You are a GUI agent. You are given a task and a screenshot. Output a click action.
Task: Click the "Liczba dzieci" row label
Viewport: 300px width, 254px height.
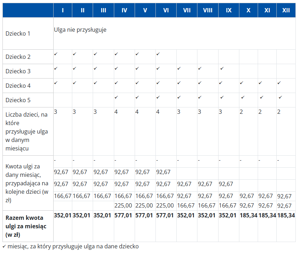tap(27, 131)
